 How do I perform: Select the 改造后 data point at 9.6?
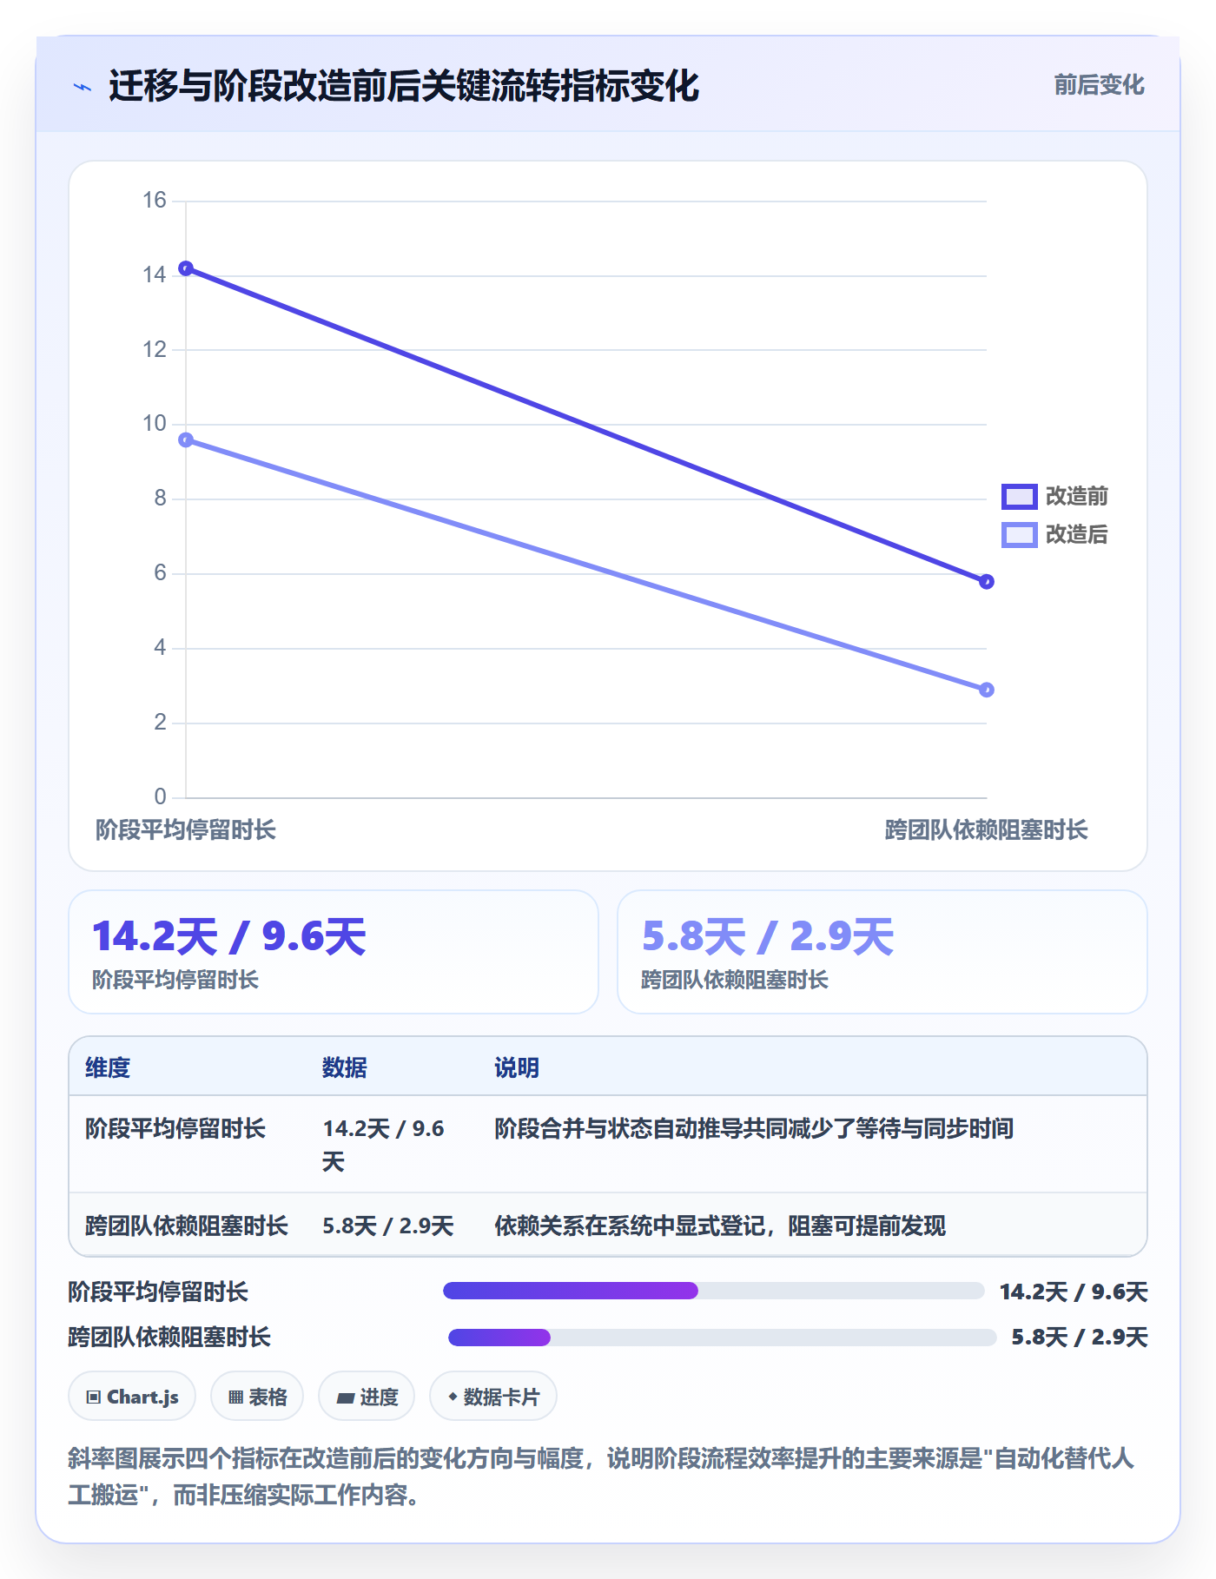[186, 440]
